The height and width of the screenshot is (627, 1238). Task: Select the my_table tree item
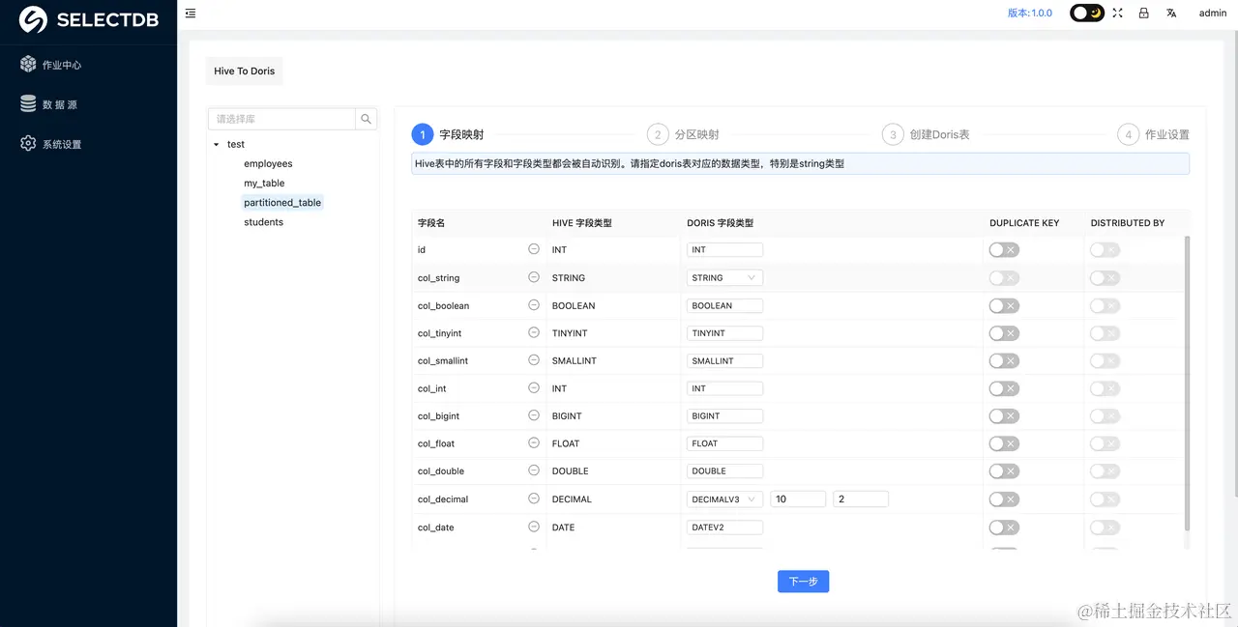click(x=264, y=183)
